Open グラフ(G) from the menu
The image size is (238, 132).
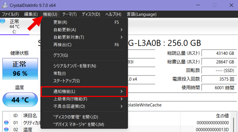[x=84, y=55]
